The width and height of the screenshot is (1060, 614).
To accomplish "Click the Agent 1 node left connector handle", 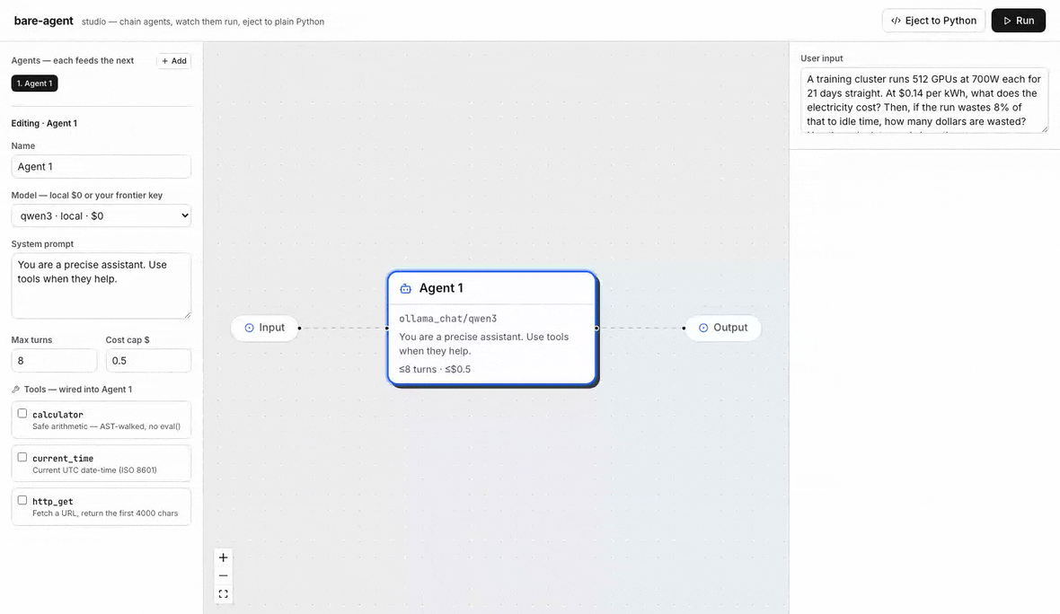I will click(x=387, y=329).
